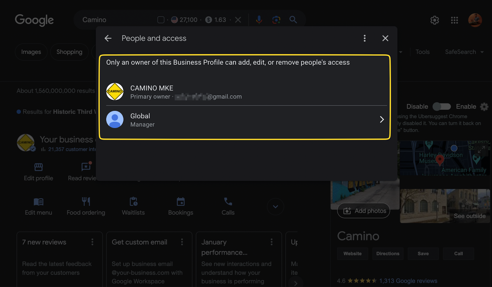The width and height of the screenshot is (492, 287).
Task: Open the Google apps grid
Action: click(x=454, y=20)
